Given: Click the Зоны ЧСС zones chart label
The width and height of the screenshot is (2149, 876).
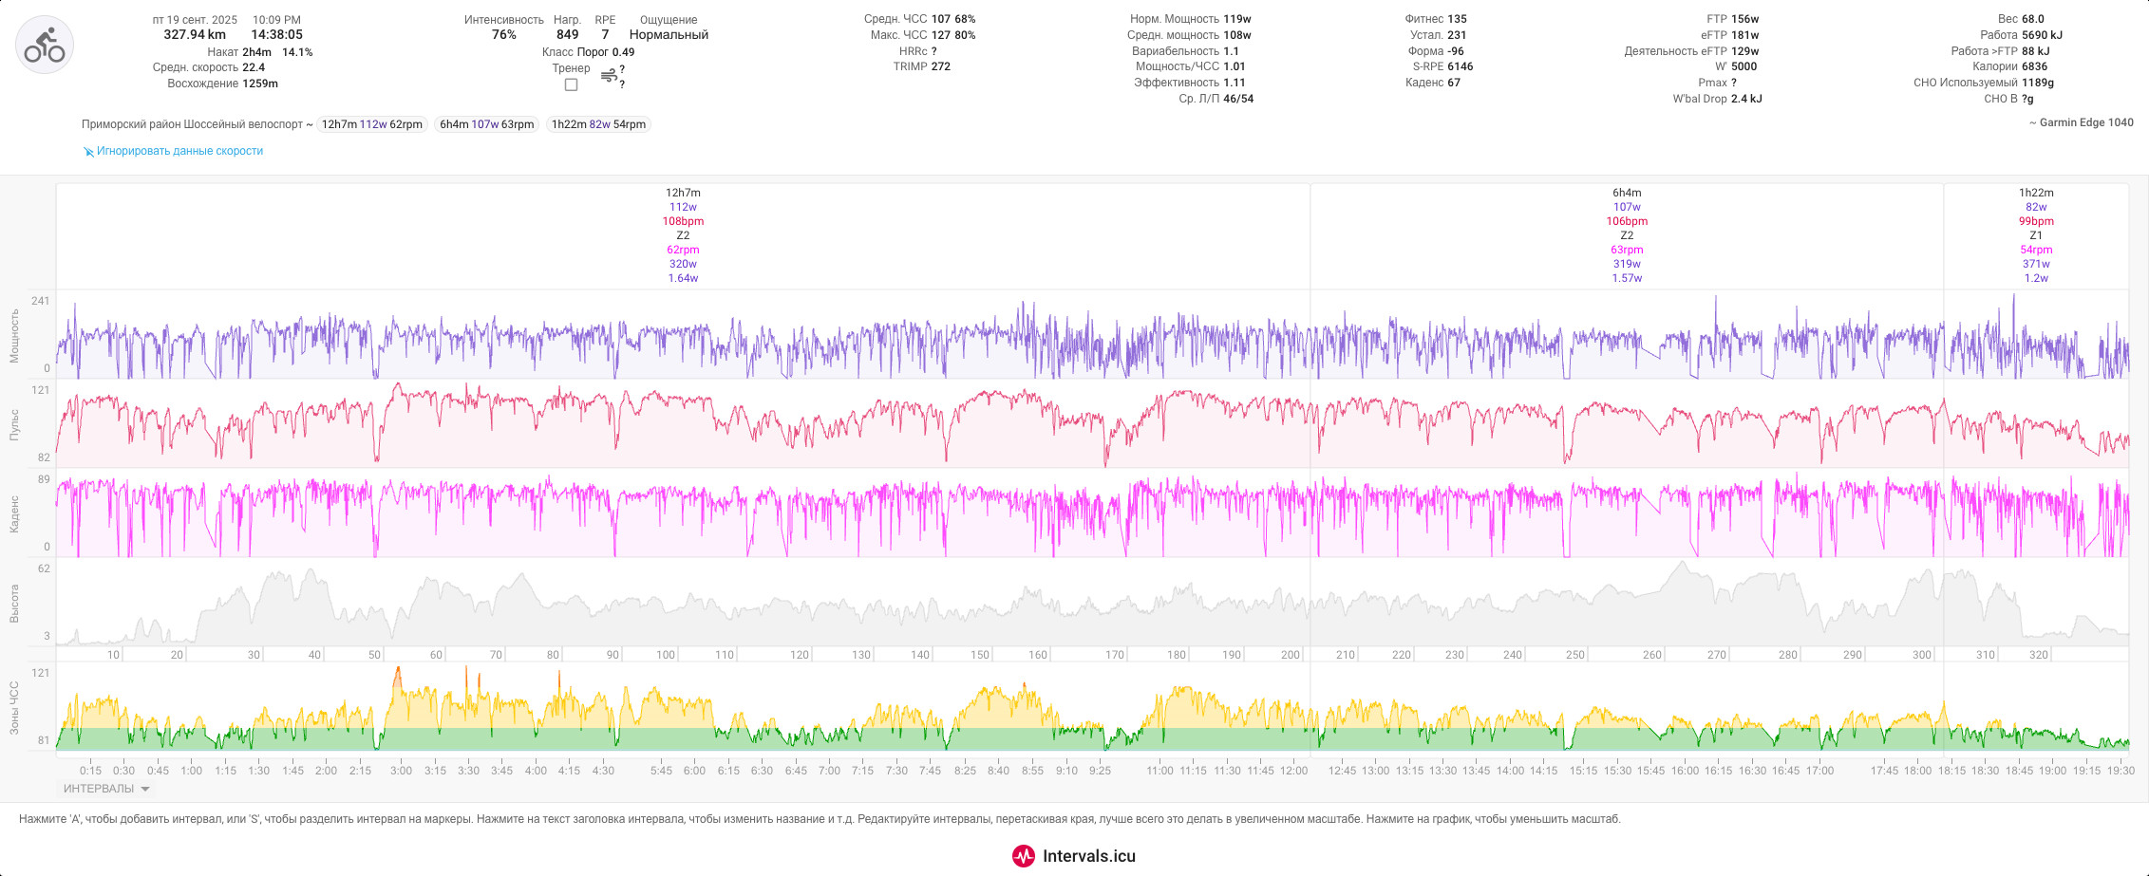Looking at the screenshot, I should [x=14, y=708].
